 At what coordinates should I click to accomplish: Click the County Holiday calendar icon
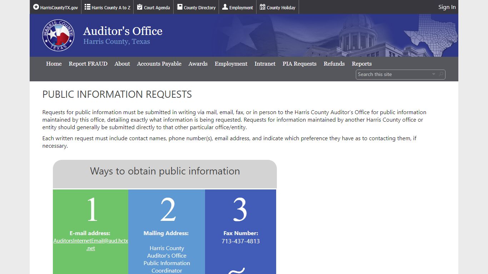click(263, 7)
